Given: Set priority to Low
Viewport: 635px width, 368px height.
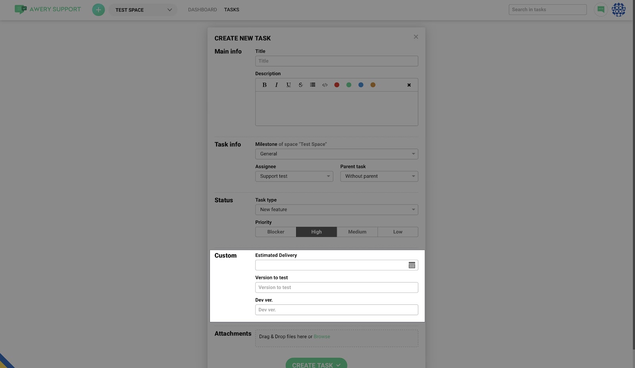Looking at the screenshot, I should 398,232.
